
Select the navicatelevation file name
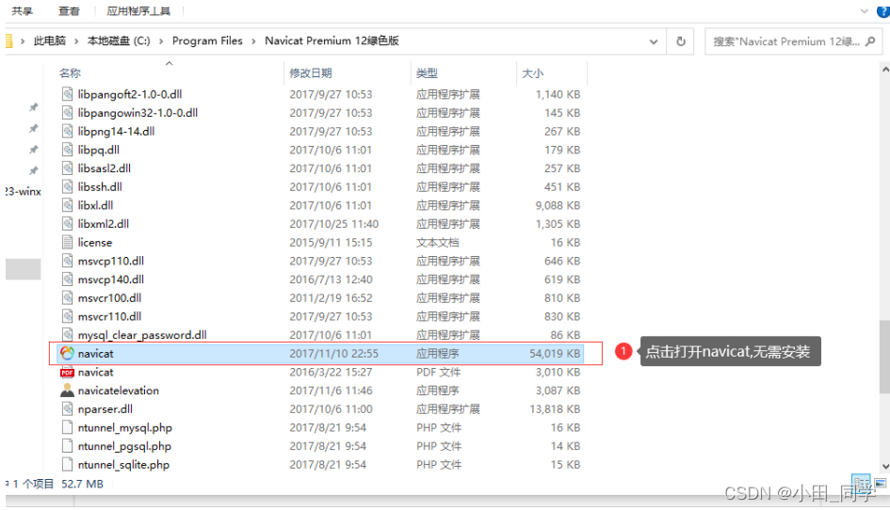click(118, 391)
